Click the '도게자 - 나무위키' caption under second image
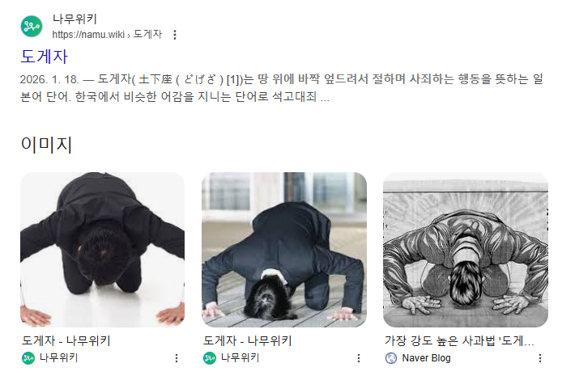562x380 pixels. pos(247,340)
